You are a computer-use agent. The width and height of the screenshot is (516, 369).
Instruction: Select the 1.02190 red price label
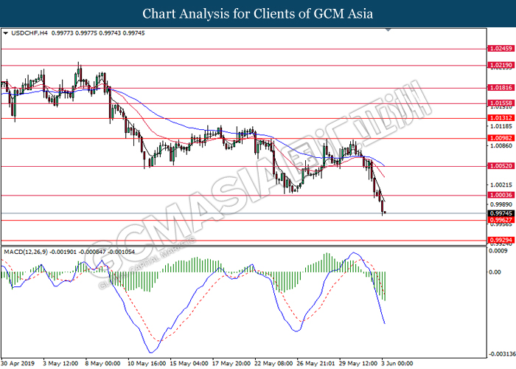pos(499,65)
